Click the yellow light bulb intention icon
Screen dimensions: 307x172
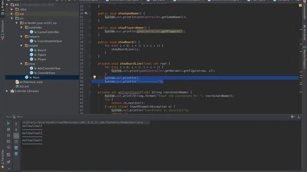click(x=94, y=77)
